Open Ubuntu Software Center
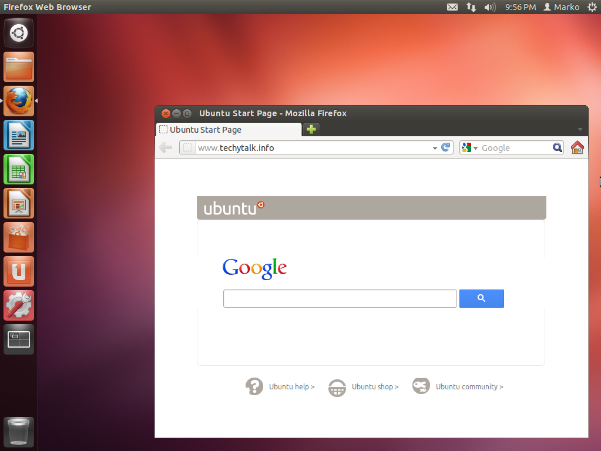The width and height of the screenshot is (601, 451). coord(19,237)
